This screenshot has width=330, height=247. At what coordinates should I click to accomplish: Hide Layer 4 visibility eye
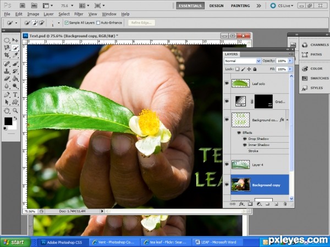pos(227,164)
